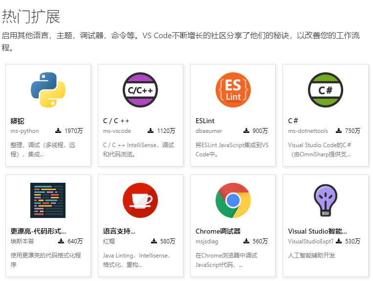373x281 pixels.
Task: Click publisher name 埃斯本普
Action: click(x=22, y=241)
